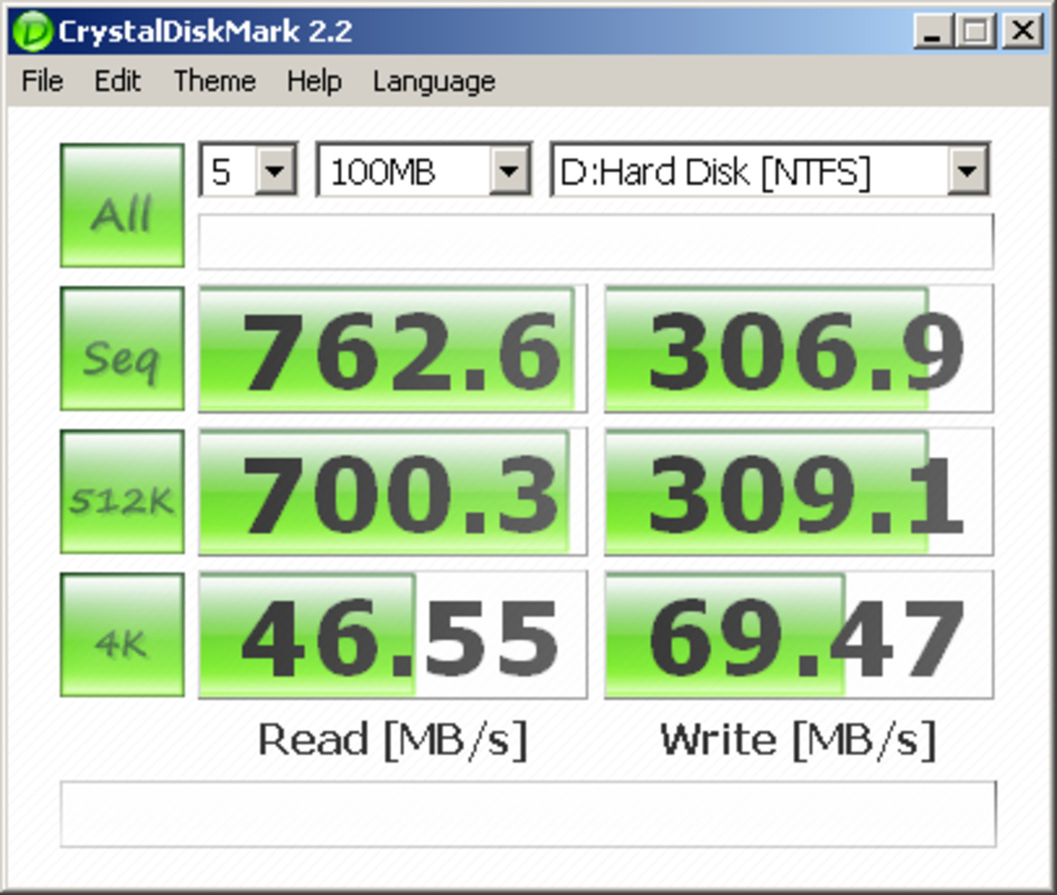Choose a different drive from the NTFS selector
Image resolution: width=1057 pixels, height=895 pixels.
click(968, 171)
